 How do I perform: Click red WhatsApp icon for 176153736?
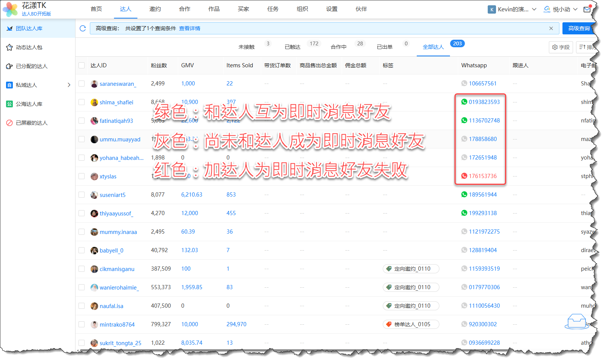click(464, 176)
